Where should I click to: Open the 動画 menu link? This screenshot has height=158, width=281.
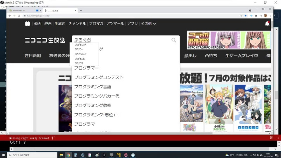[x=38, y=23]
